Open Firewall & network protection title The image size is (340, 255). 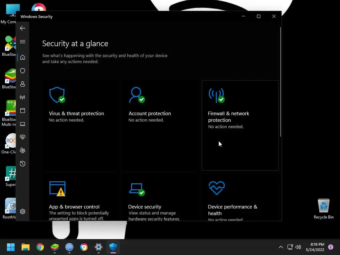(x=228, y=117)
